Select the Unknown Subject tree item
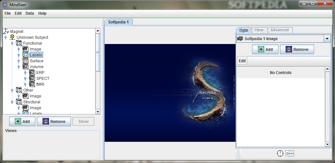The width and height of the screenshot is (335, 163). point(32,37)
